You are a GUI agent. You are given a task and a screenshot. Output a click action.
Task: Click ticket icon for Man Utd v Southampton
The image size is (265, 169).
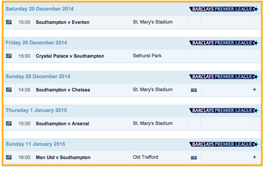pos(194,157)
